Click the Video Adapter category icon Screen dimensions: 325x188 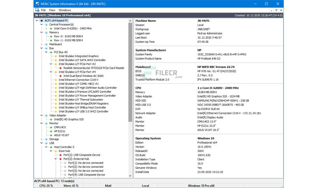pos(46,115)
